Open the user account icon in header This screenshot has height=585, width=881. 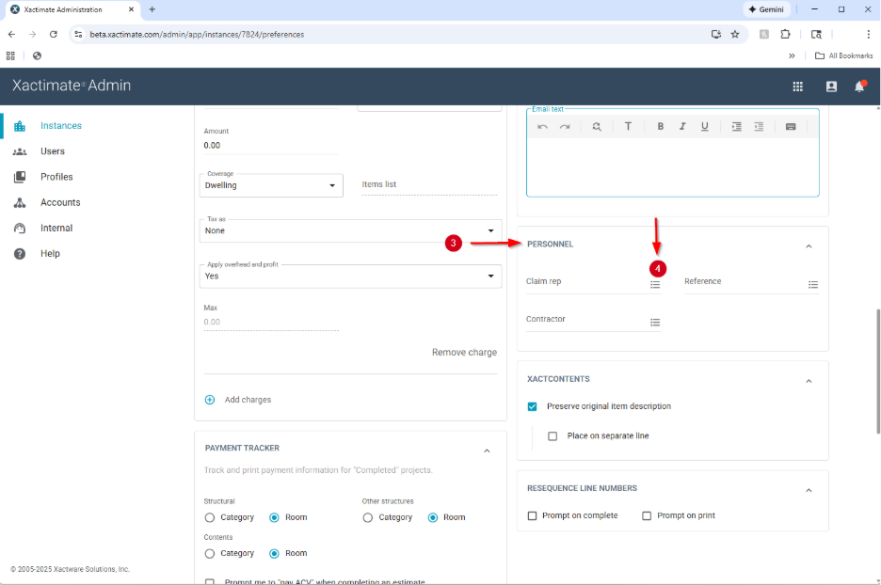tap(831, 87)
